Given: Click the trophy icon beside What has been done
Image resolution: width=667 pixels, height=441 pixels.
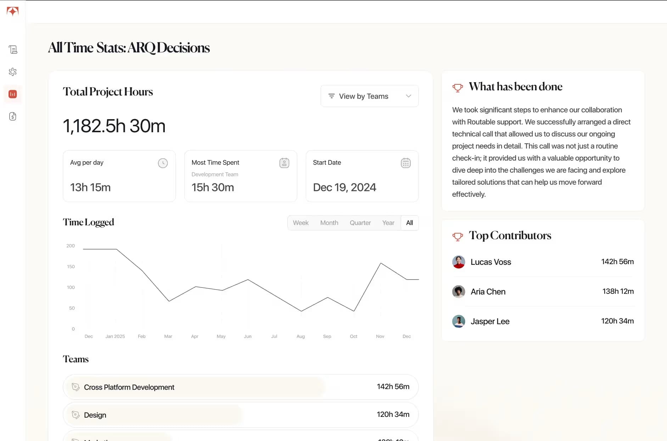Looking at the screenshot, I should [x=458, y=88].
